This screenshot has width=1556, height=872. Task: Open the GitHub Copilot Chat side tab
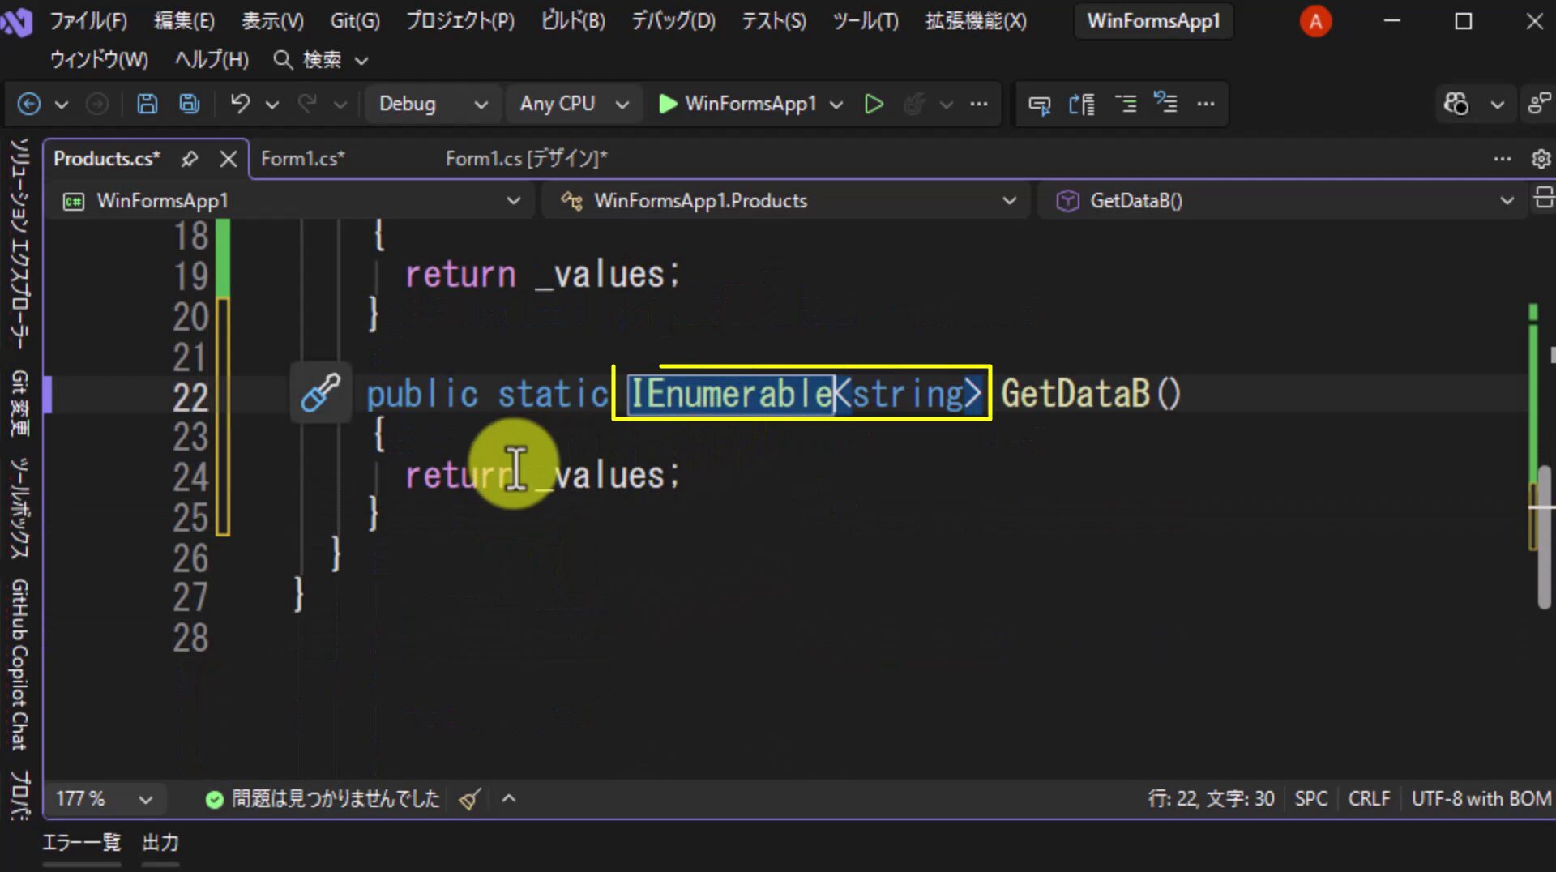click(x=19, y=665)
